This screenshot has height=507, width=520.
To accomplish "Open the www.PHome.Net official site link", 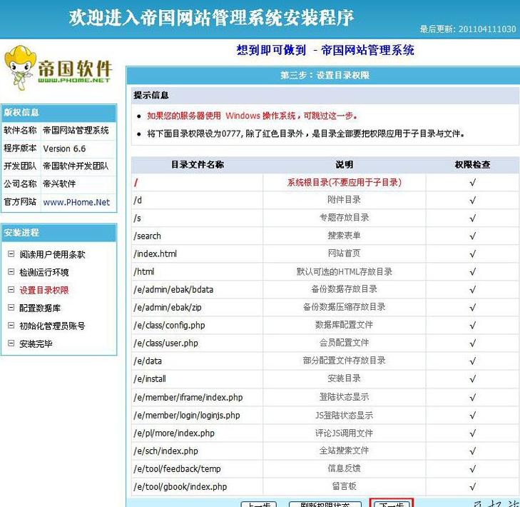I will coord(76,202).
